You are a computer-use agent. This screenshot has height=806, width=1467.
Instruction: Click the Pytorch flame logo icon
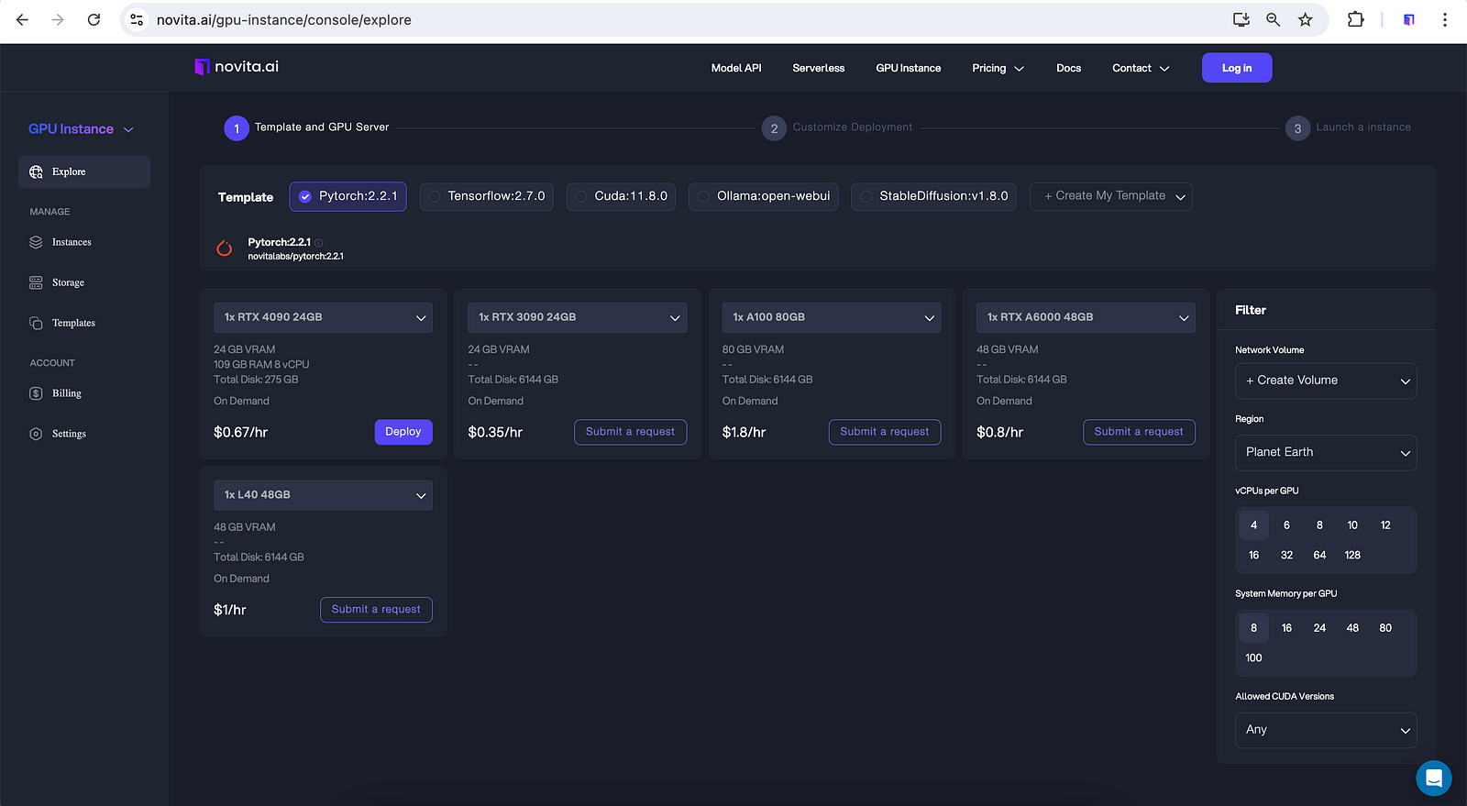tap(224, 248)
